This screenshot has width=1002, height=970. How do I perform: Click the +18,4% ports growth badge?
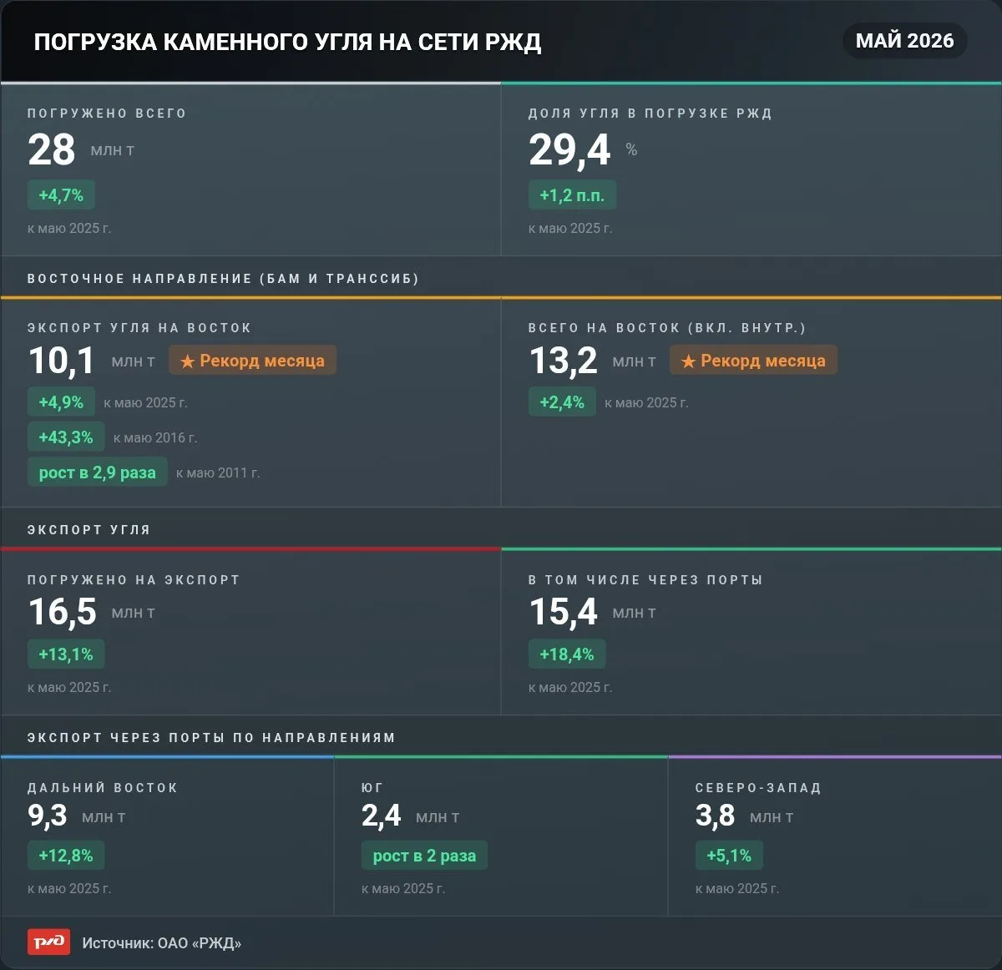coord(567,654)
